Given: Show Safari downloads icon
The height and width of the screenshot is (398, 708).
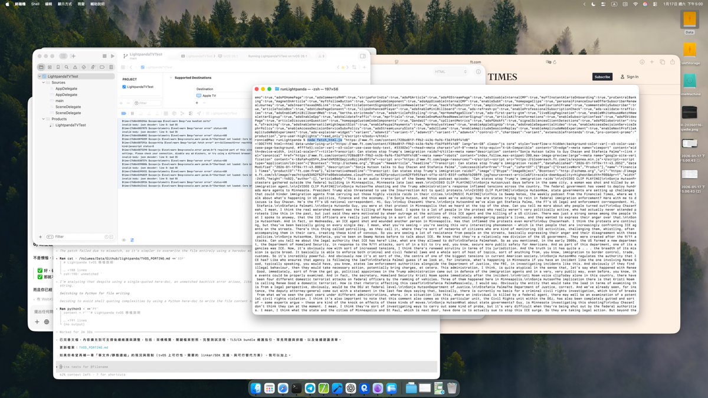Looking at the screenshot, I should coord(642,62).
